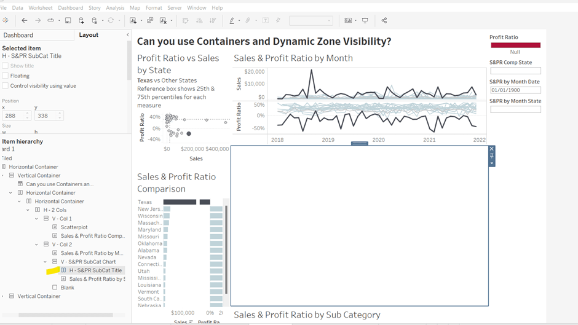578x325 pixels.
Task: Click the red Profit Ratio color legend
Action: coord(515,45)
